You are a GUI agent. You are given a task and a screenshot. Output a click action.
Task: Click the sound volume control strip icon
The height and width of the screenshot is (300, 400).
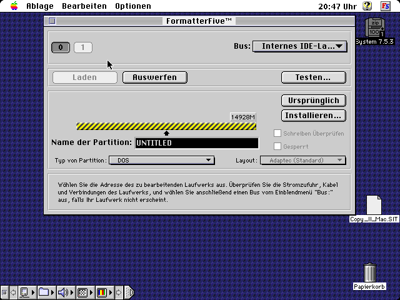pos(63,292)
